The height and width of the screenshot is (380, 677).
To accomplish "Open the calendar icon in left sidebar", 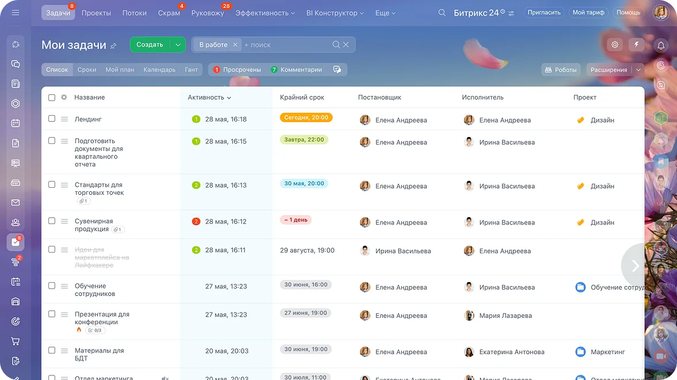I will (x=16, y=123).
